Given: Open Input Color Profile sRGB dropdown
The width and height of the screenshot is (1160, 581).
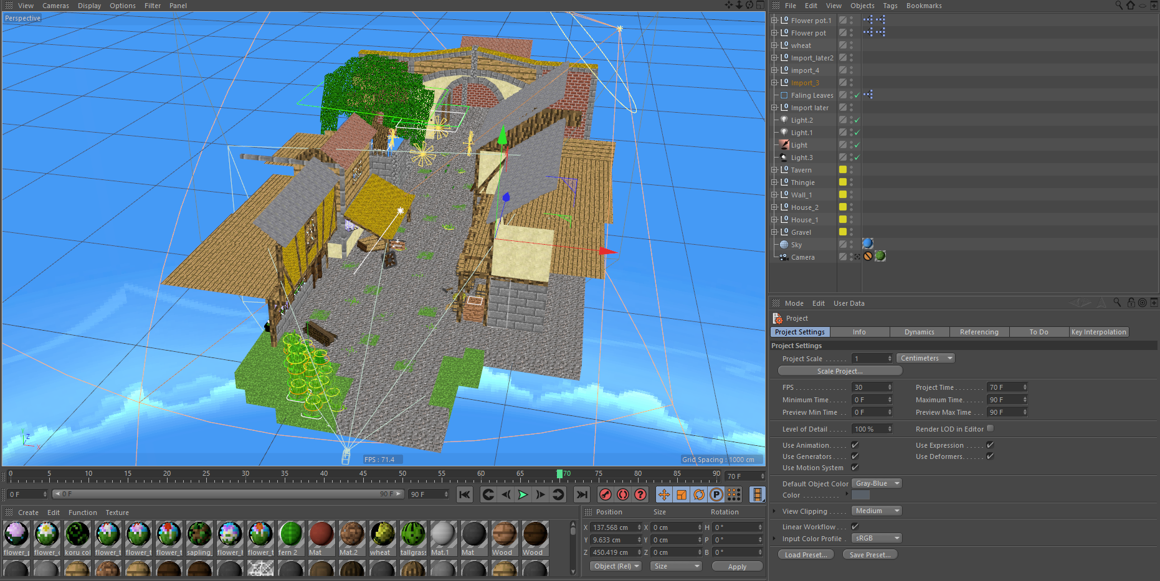Looking at the screenshot, I should (877, 538).
